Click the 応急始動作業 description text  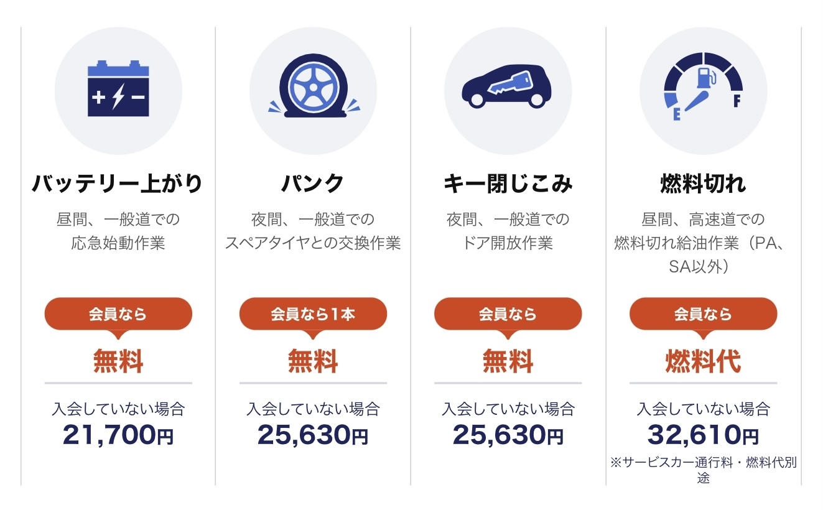(x=118, y=243)
